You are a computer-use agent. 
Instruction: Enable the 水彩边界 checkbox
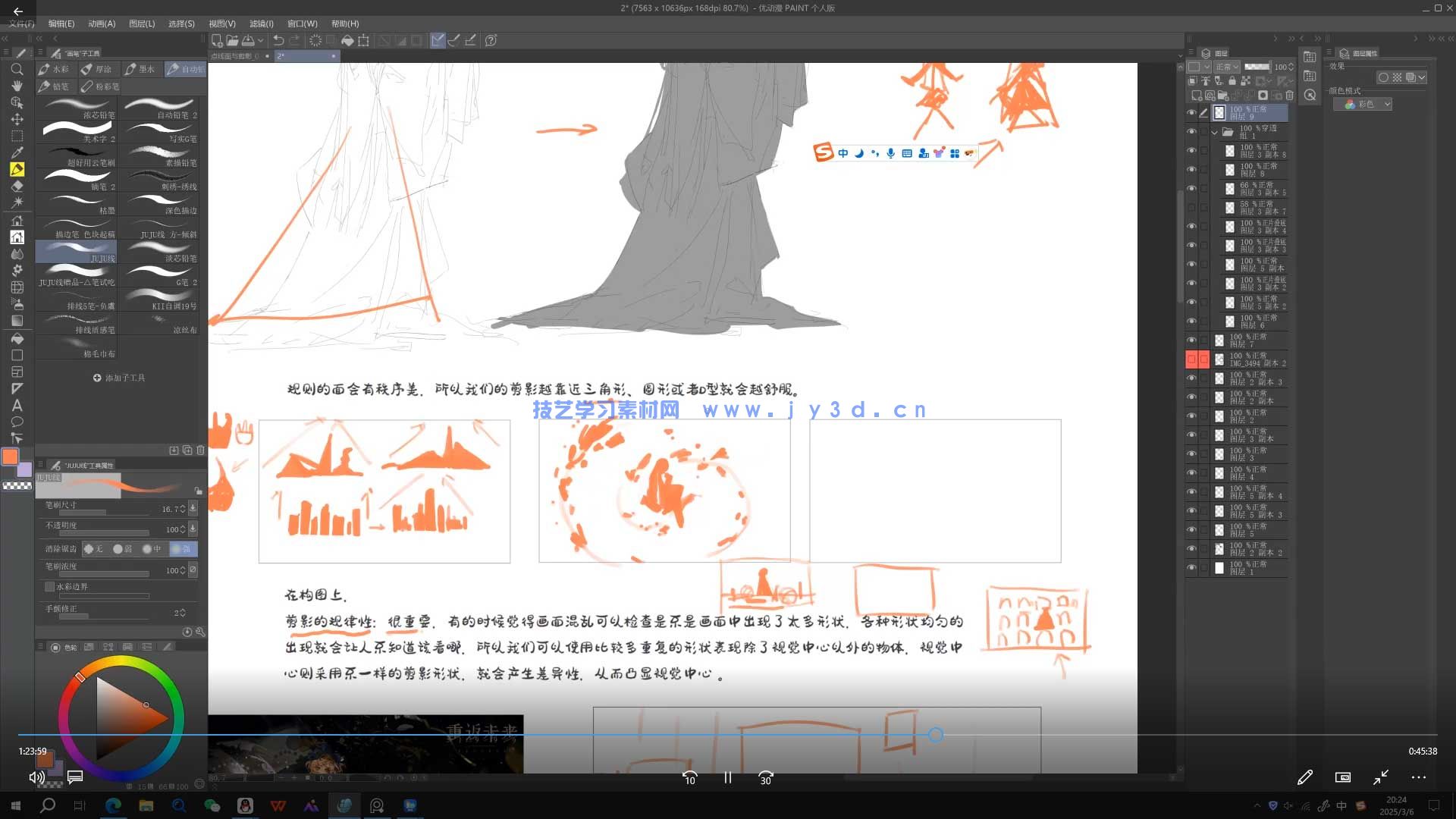coord(50,586)
